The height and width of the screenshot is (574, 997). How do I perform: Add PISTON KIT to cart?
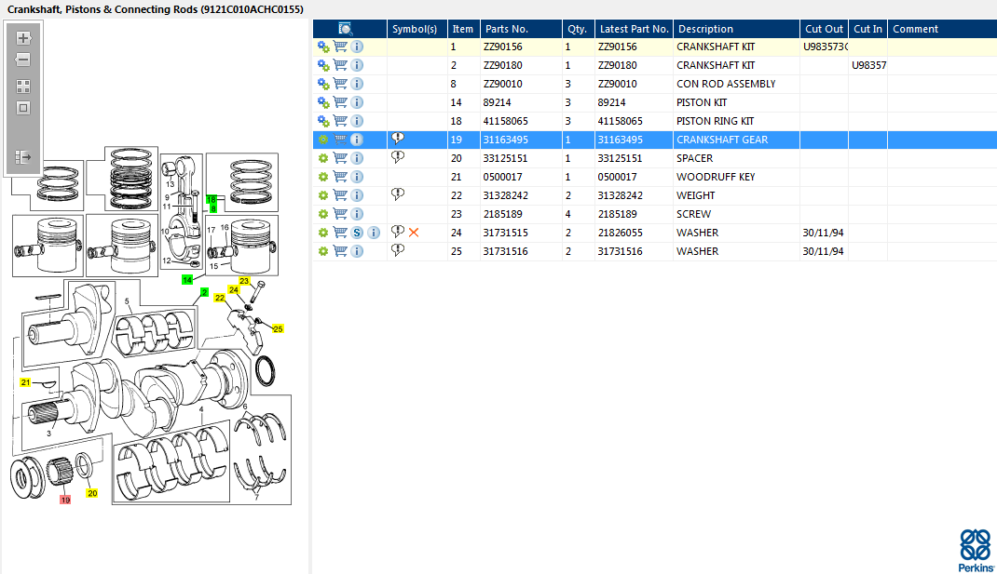click(340, 102)
